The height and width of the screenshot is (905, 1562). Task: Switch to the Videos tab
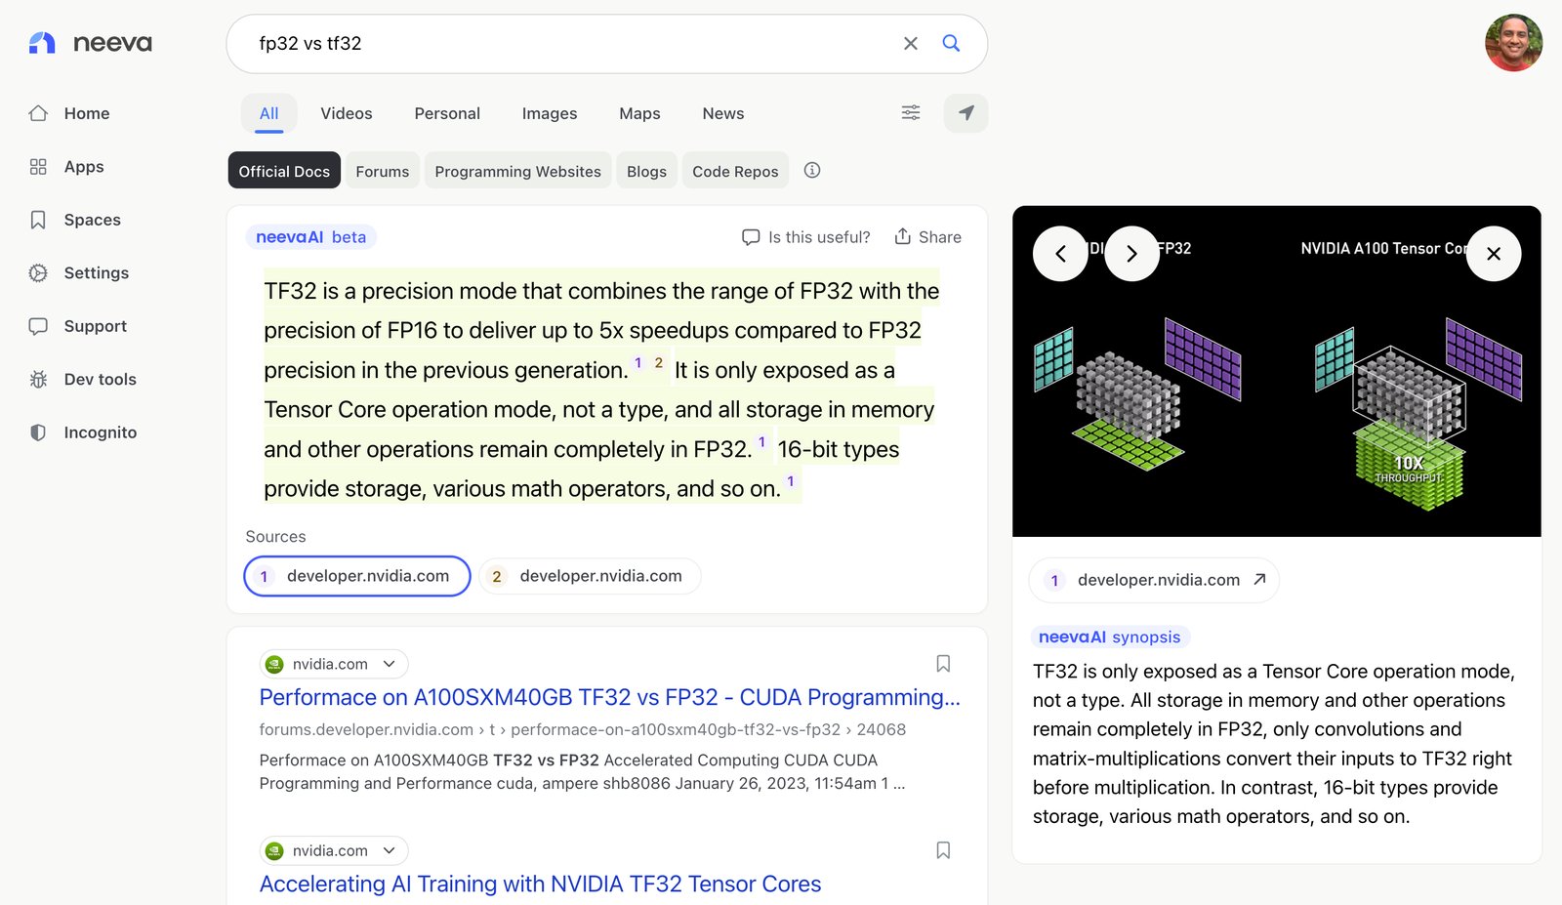pyautogui.click(x=347, y=113)
